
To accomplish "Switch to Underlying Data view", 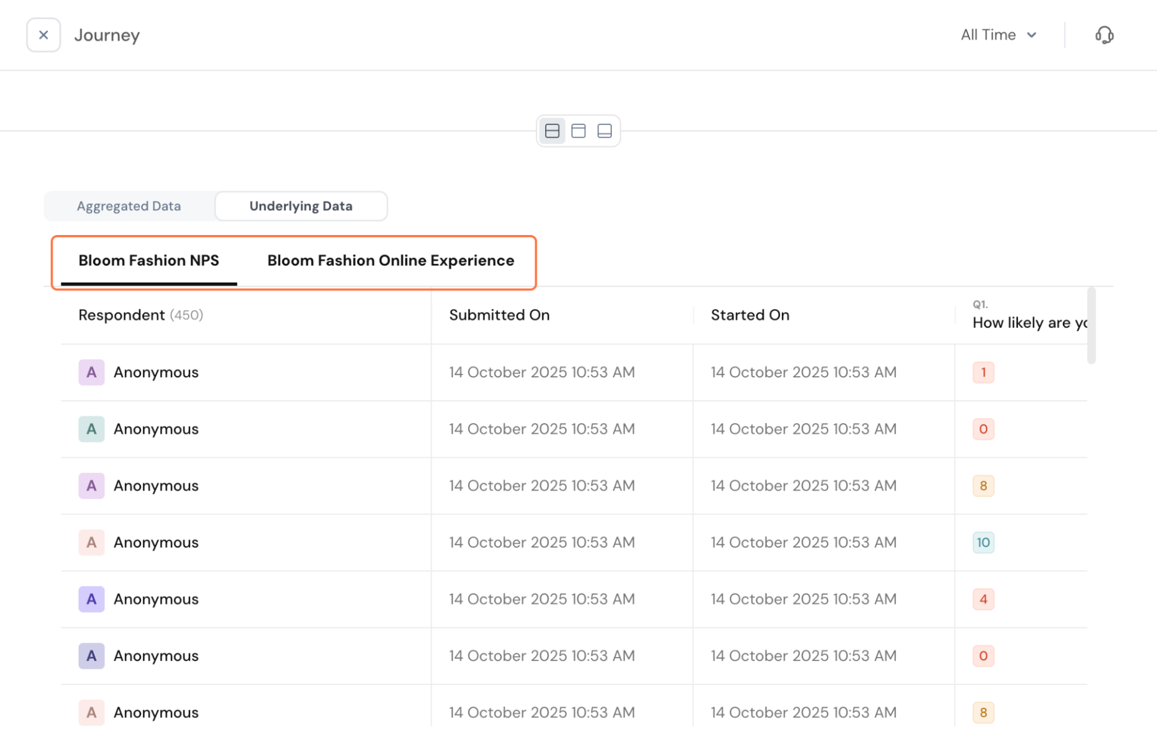I will pyautogui.click(x=300, y=206).
